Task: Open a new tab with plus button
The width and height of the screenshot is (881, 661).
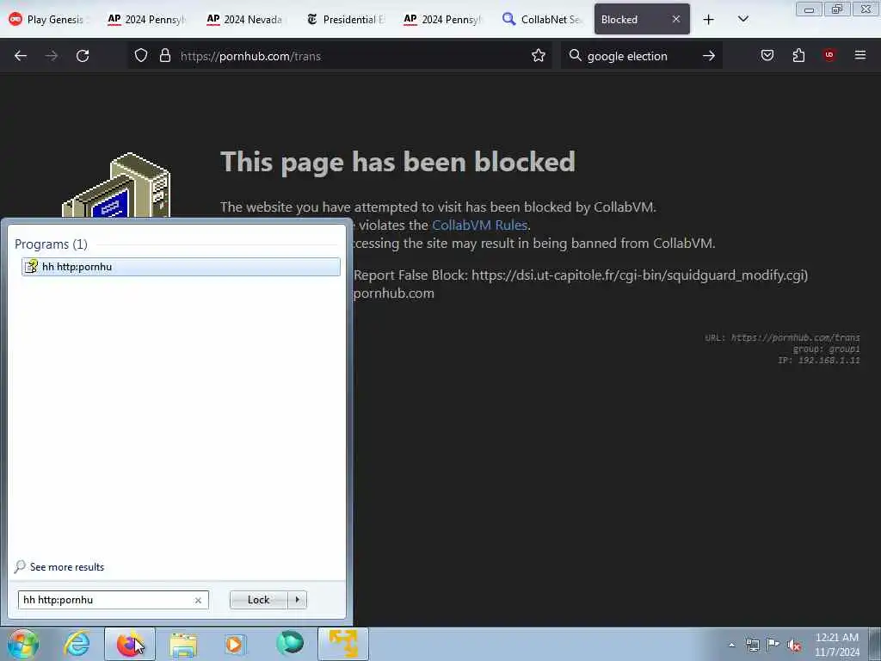Action: pos(709,20)
